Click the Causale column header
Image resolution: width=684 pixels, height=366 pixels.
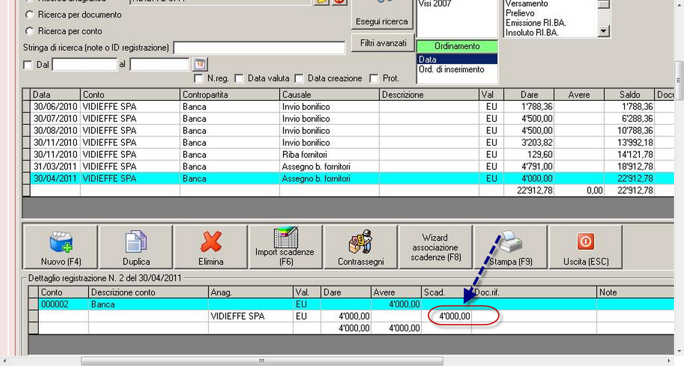[329, 94]
